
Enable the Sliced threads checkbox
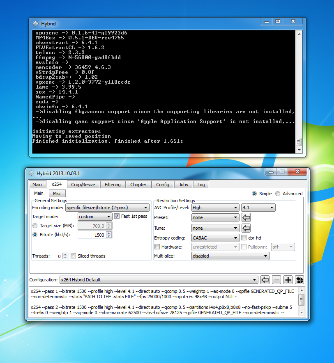click(x=73, y=256)
